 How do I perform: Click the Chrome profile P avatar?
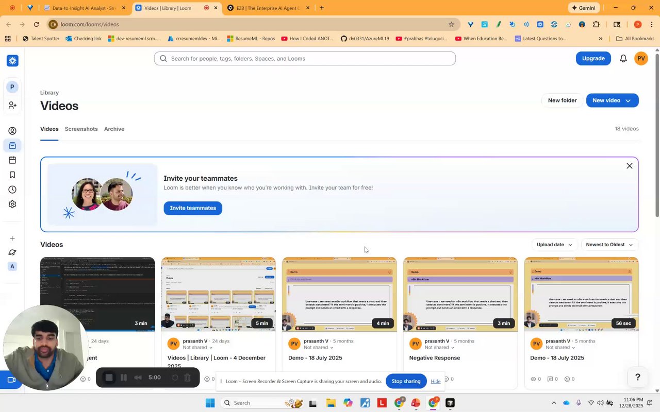pyautogui.click(x=638, y=24)
